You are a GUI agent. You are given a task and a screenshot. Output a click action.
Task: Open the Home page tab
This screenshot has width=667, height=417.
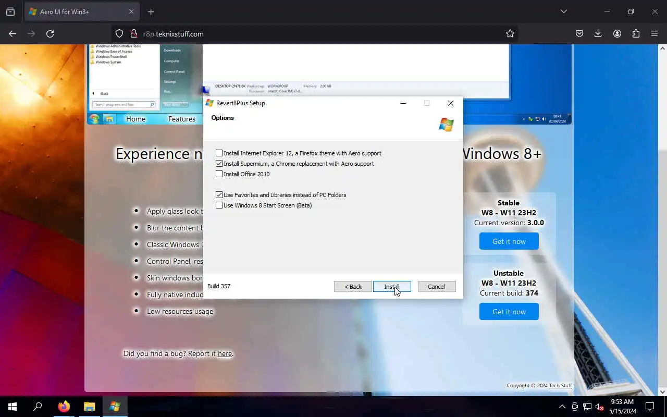[x=135, y=119]
